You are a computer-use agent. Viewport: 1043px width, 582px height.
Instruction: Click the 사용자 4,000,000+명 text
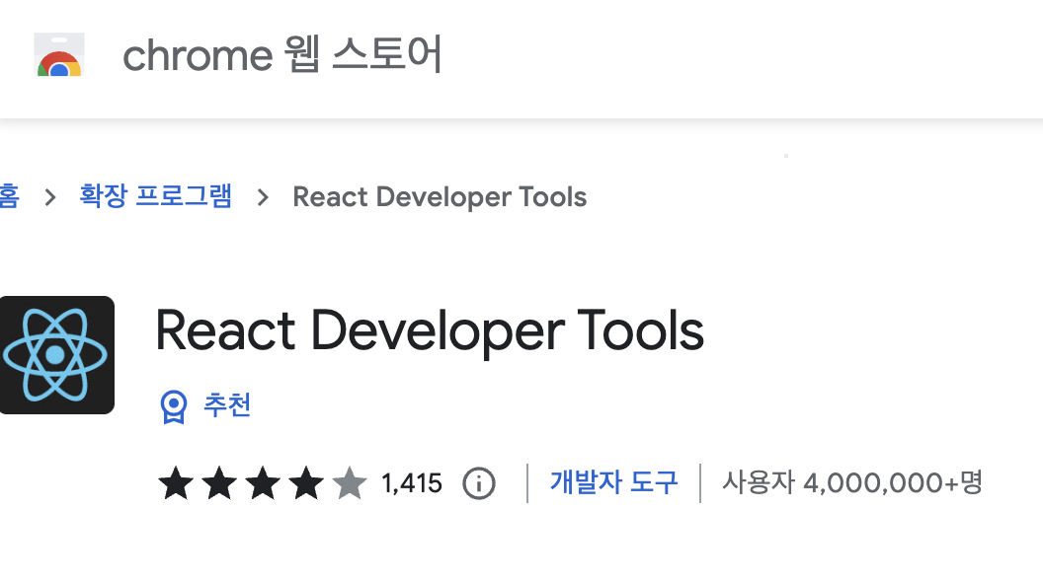point(852,482)
